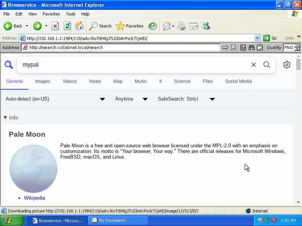The width and height of the screenshot is (302, 226).
Task: Click the security shield tray icon
Action: click(x=274, y=220)
